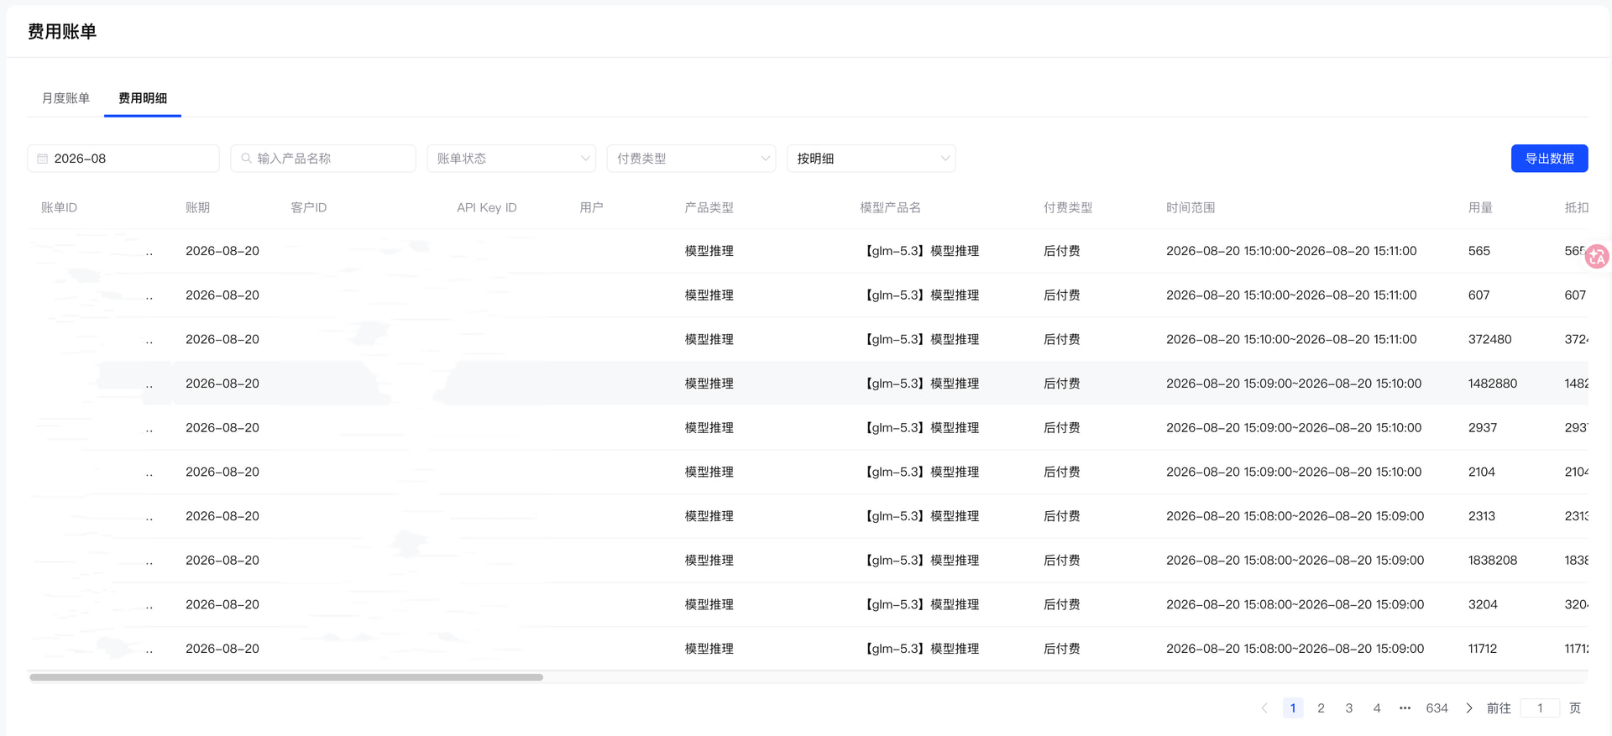Click the 时间范围 column header
The width and height of the screenshot is (1612, 736).
(1190, 207)
